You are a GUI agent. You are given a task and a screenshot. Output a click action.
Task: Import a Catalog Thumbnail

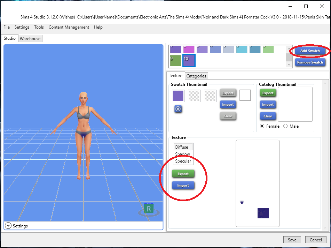(x=268, y=105)
